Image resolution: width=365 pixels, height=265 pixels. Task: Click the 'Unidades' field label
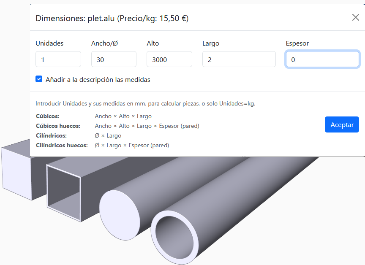(49, 43)
